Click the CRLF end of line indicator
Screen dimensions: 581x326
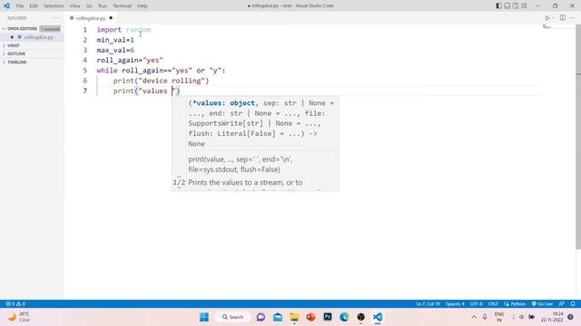(493, 304)
